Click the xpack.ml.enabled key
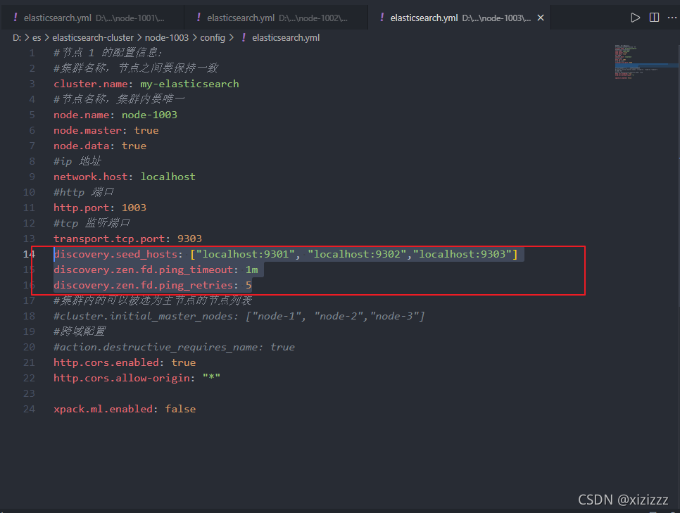Image resolution: width=680 pixels, height=513 pixels. 103,409
